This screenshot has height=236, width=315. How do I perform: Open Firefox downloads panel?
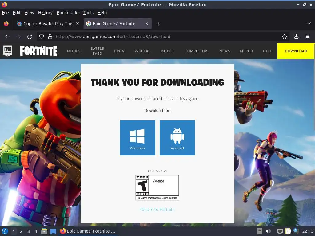pos(296,37)
